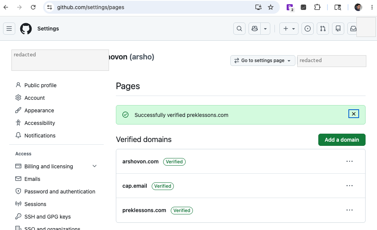Image resolution: width=377 pixels, height=230 pixels.
Task: Click the green check icon in success banner
Action: tap(125, 115)
